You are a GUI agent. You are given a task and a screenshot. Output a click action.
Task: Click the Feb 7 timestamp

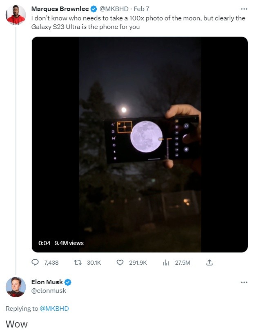(x=141, y=9)
